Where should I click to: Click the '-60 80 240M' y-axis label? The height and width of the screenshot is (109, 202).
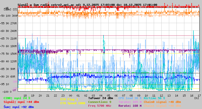pos(8,31)
